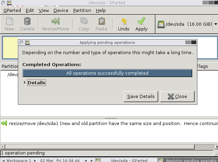Click the Save Details button
Screen dimensions: 218x162
tap(141, 96)
